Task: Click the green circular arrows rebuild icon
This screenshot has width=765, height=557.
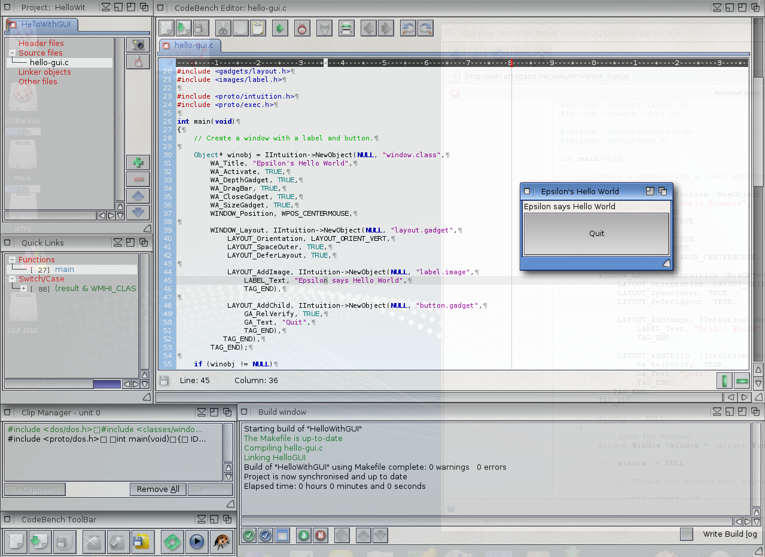Action: (x=173, y=542)
